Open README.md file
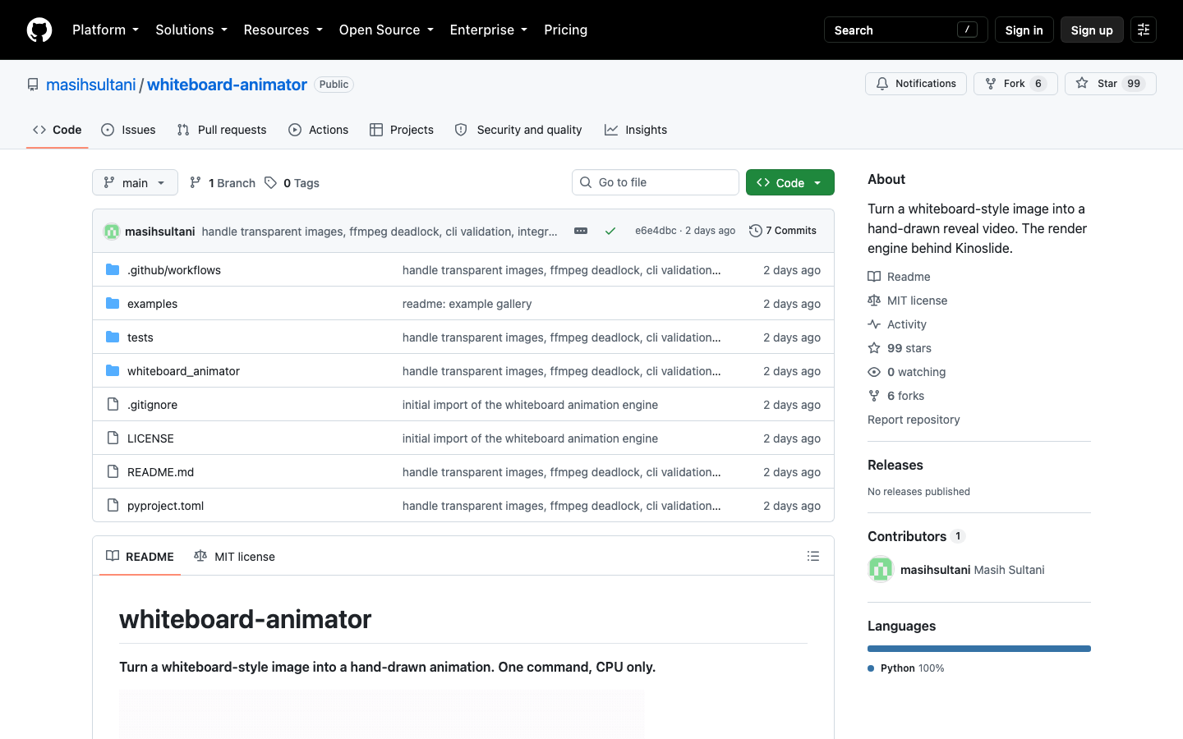 160,472
